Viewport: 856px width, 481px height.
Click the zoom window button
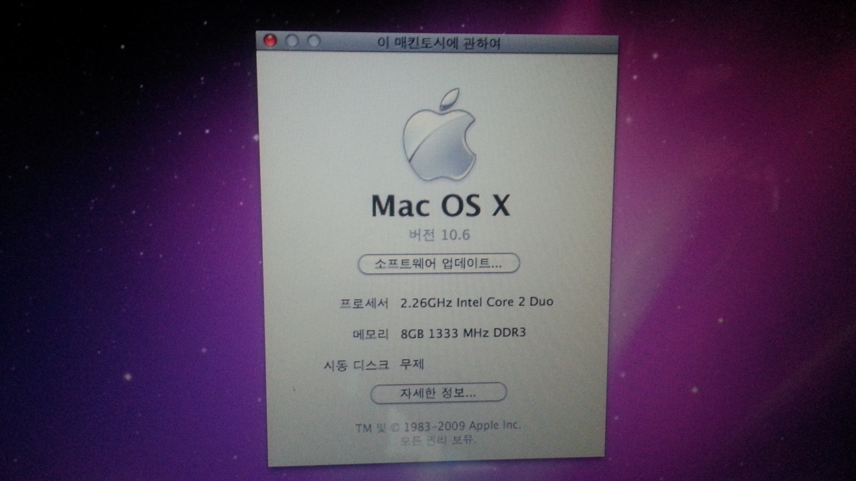314,41
